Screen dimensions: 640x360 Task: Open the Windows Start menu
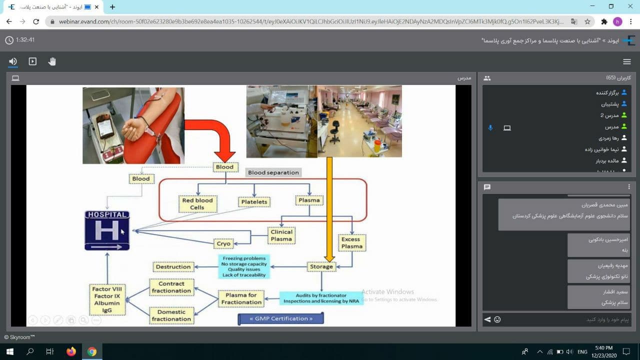click(9, 351)
